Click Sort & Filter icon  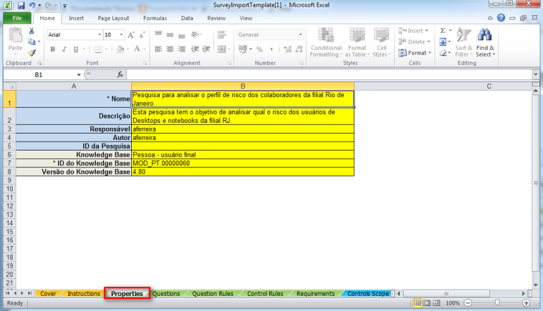click(x=464, y=43)
